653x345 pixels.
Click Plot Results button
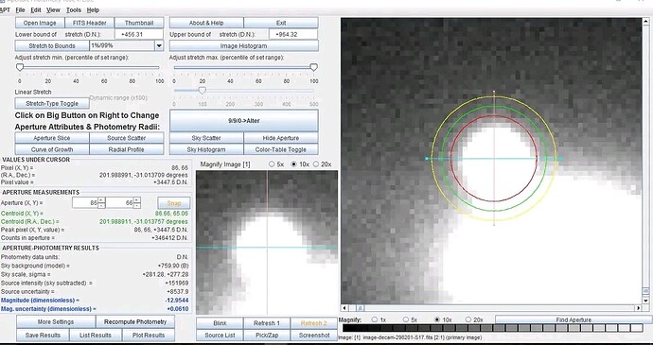point(149,335)
